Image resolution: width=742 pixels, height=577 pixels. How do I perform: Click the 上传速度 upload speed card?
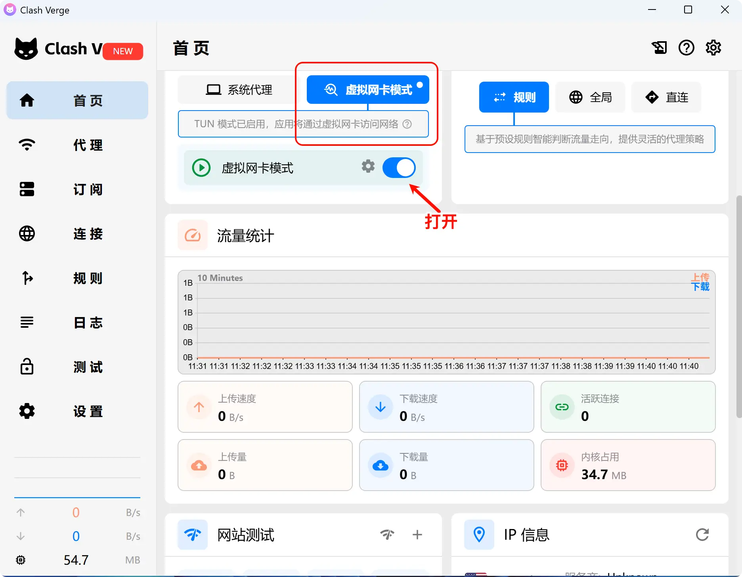click(265, 407)
